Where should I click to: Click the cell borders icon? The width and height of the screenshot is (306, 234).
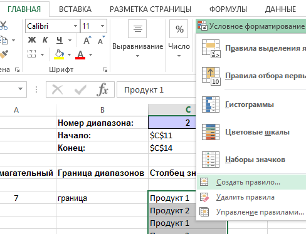(x=31, y=54)
